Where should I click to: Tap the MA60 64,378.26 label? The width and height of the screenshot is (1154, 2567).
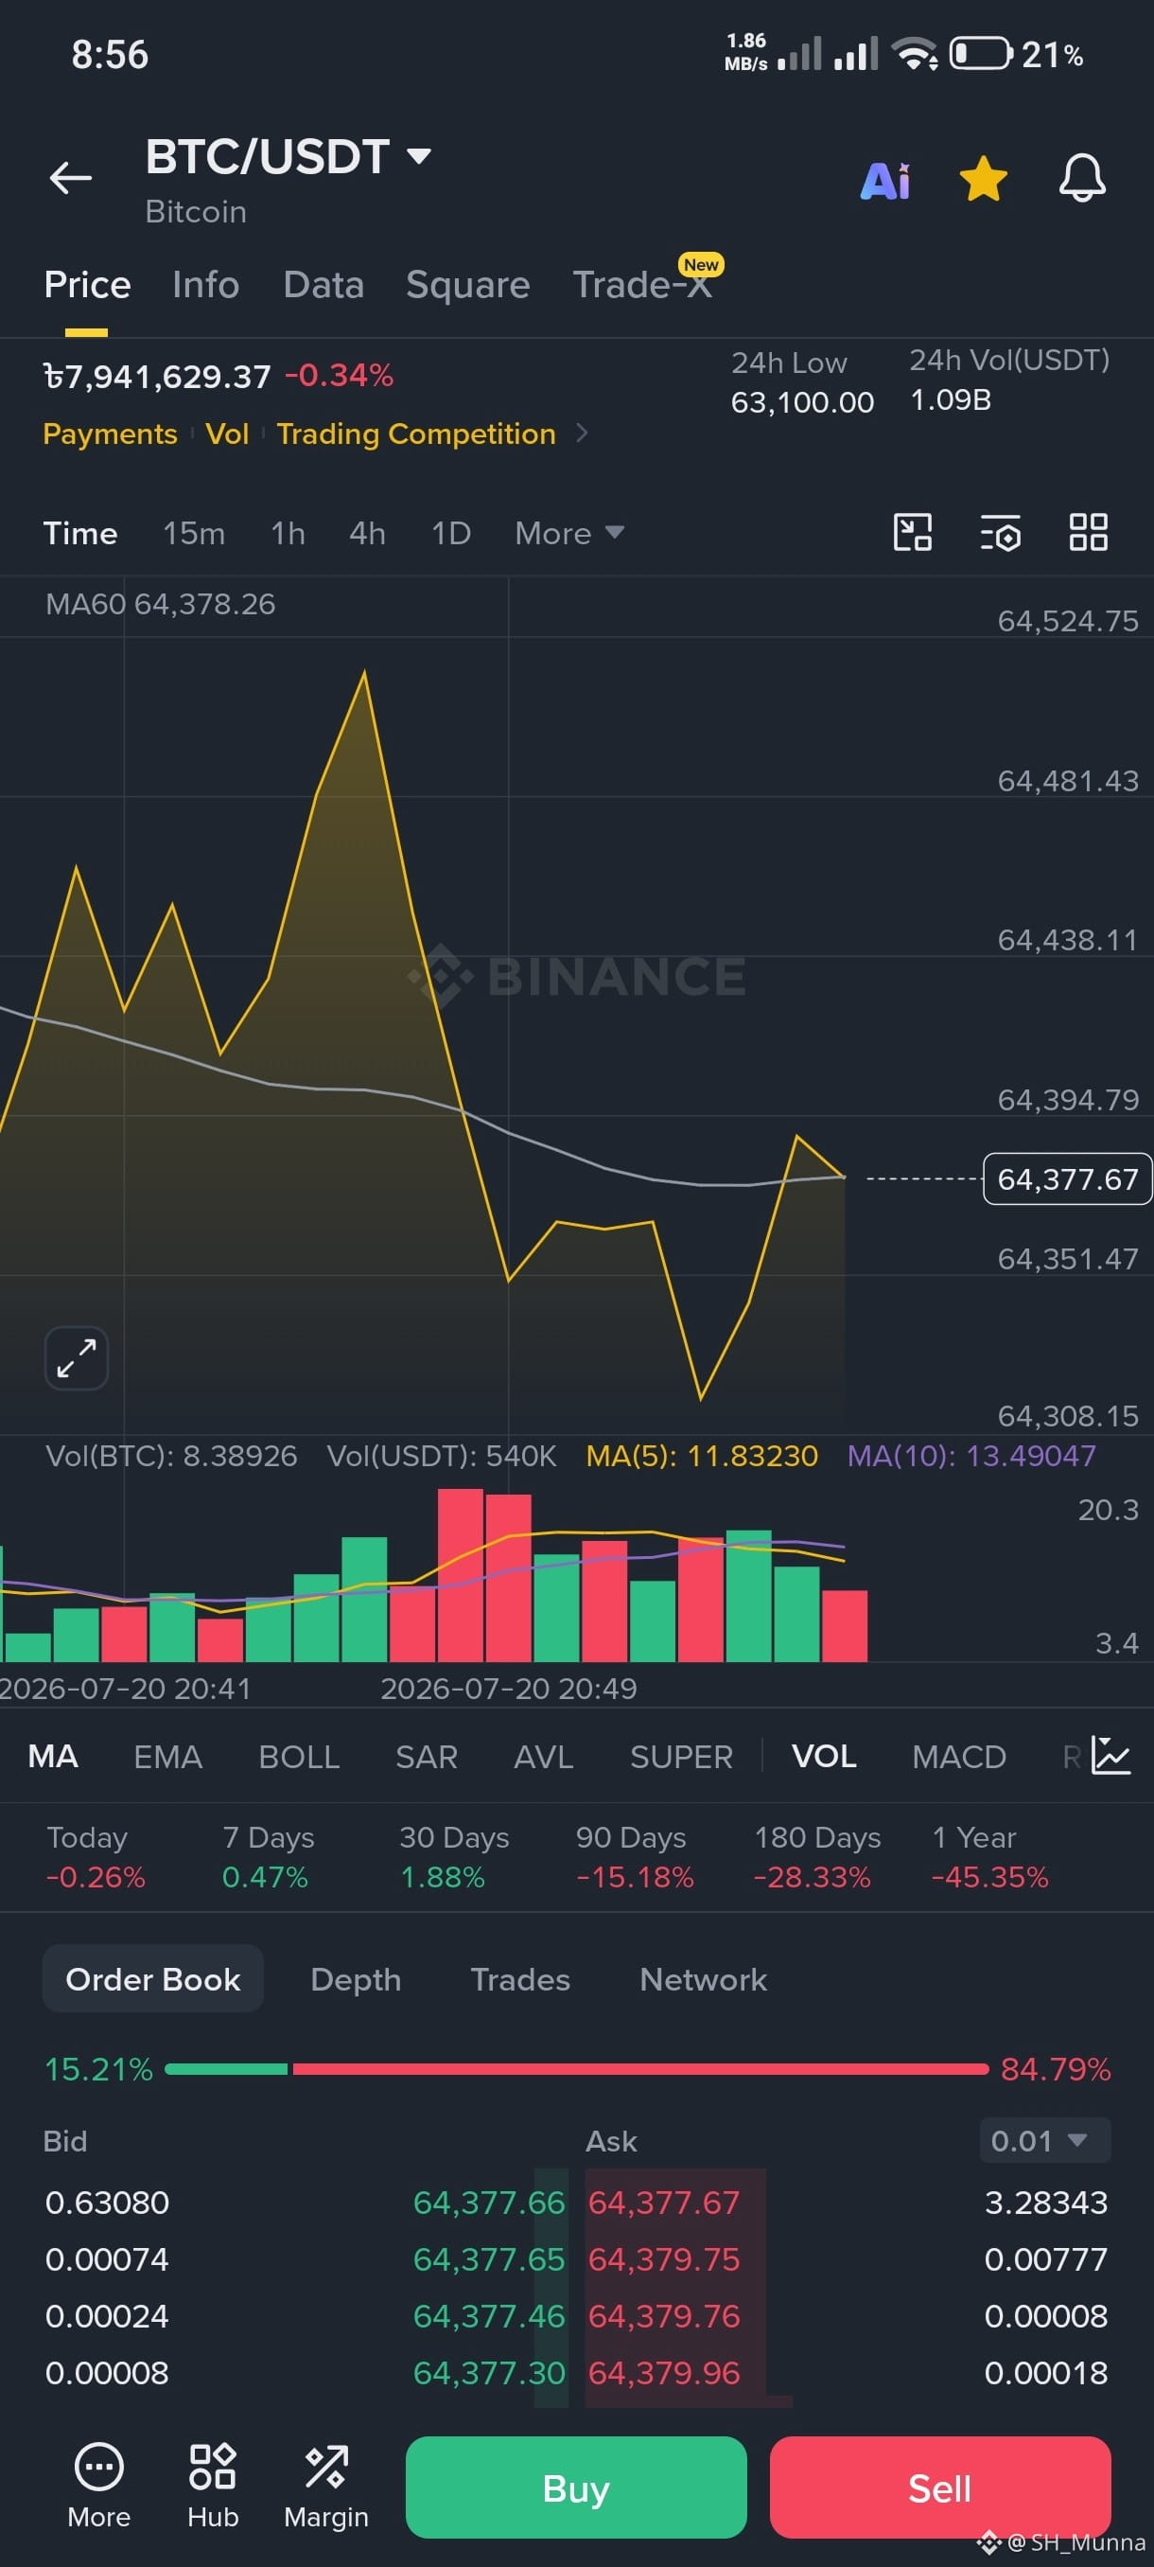tap(160, 604)
